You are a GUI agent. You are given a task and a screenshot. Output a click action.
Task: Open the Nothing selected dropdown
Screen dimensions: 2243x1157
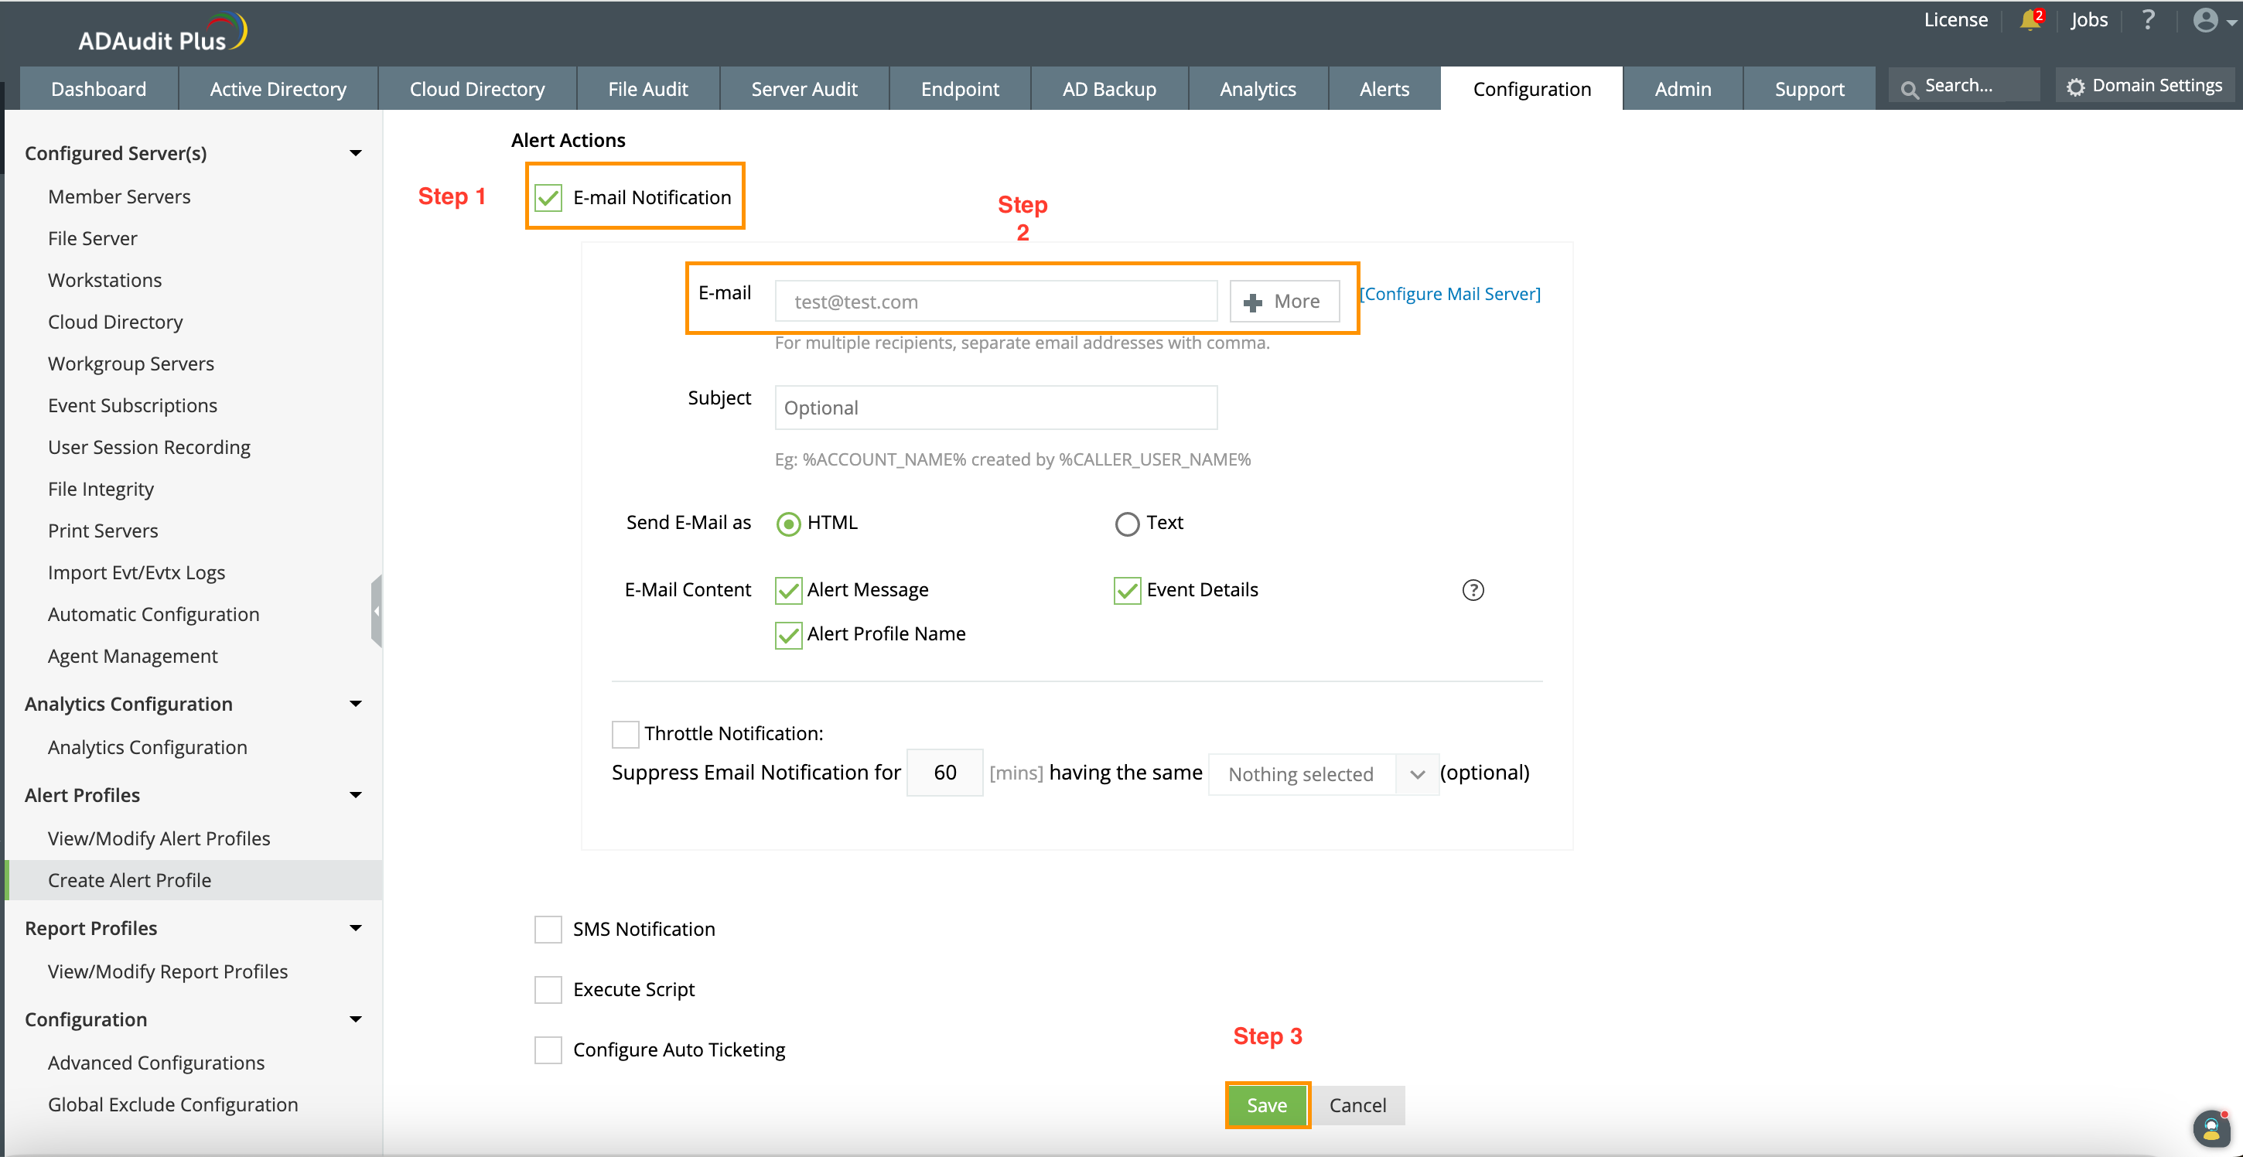1323,774
